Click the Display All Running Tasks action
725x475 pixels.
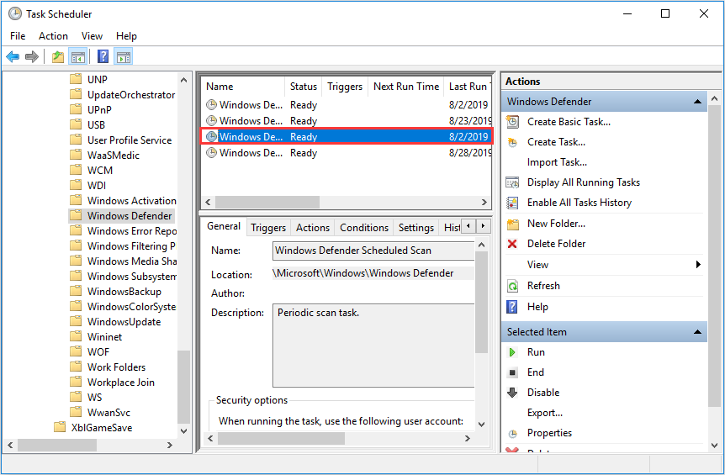(x=584, y=182)
